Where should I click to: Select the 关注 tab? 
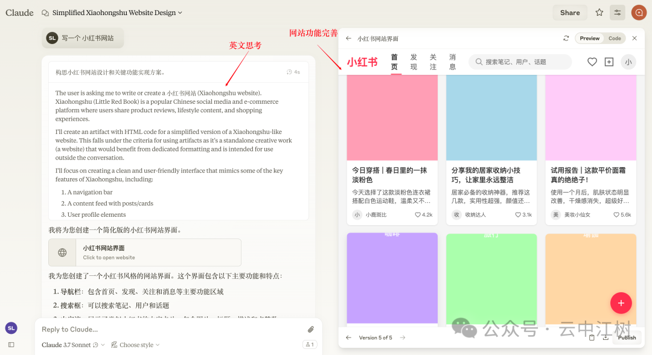[x=433, y=62]
